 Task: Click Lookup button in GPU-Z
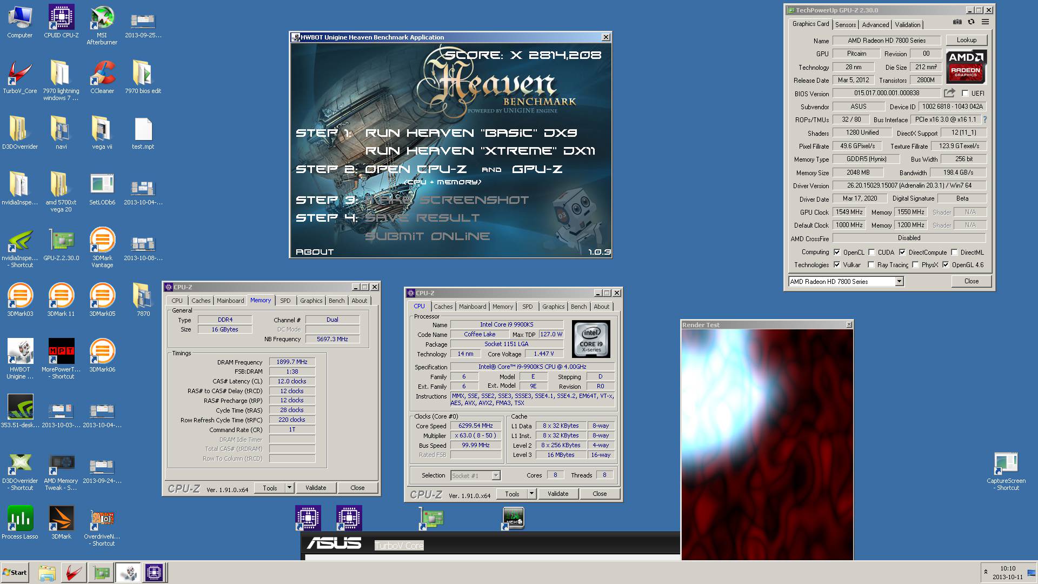pyautogui.click(x=967, y=40)
